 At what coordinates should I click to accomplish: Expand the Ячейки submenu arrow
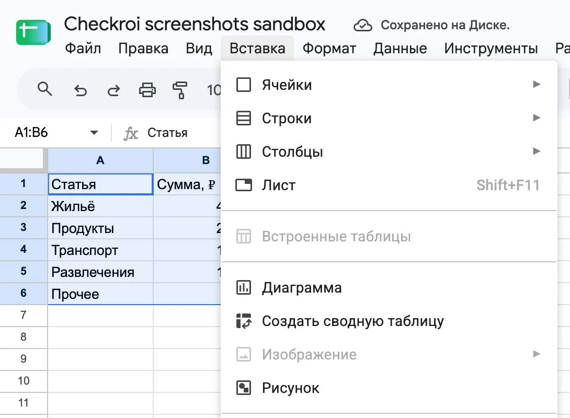click(536, 84)
